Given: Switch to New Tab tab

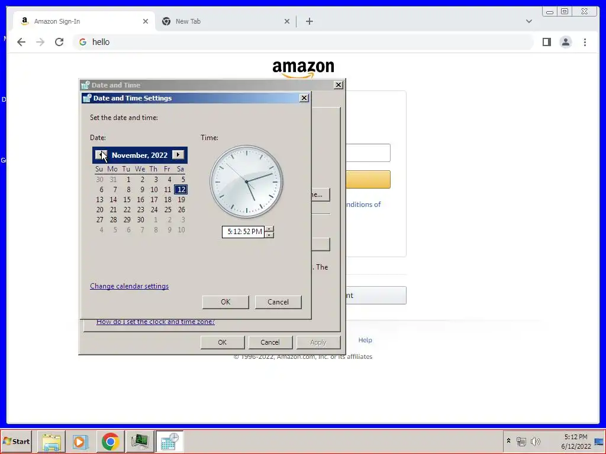Looking at the screenshot, I should point(225,21).
